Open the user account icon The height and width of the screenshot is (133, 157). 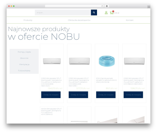[106, 13]
